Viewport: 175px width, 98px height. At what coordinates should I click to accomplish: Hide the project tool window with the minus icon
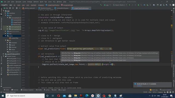[20, 8]
